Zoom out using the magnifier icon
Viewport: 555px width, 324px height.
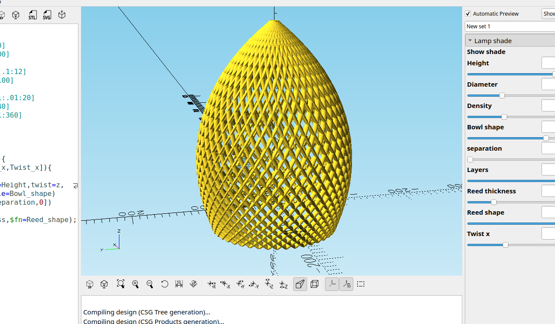tap(150, 284)
